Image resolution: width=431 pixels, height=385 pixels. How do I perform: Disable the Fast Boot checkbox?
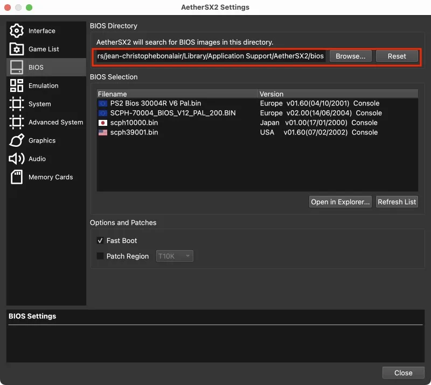click(x=100, y=241)
